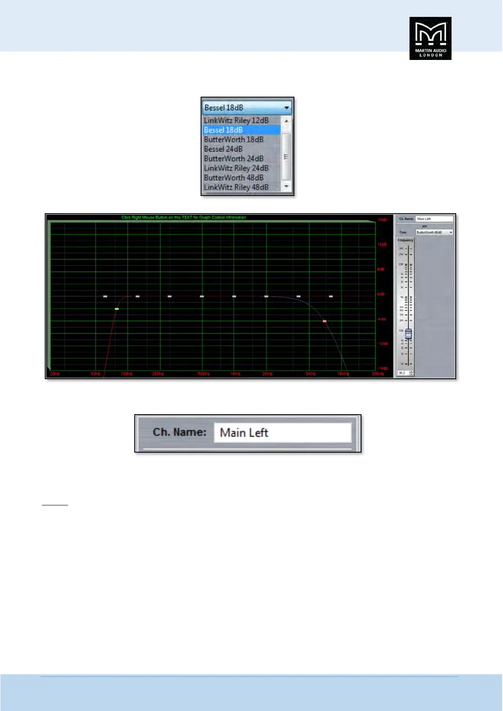Image resolution: width=503 pixels, height=711 pixels.
Task: Click the 10K mark on the Frequency fader scale
Action: tap(401, 264)
